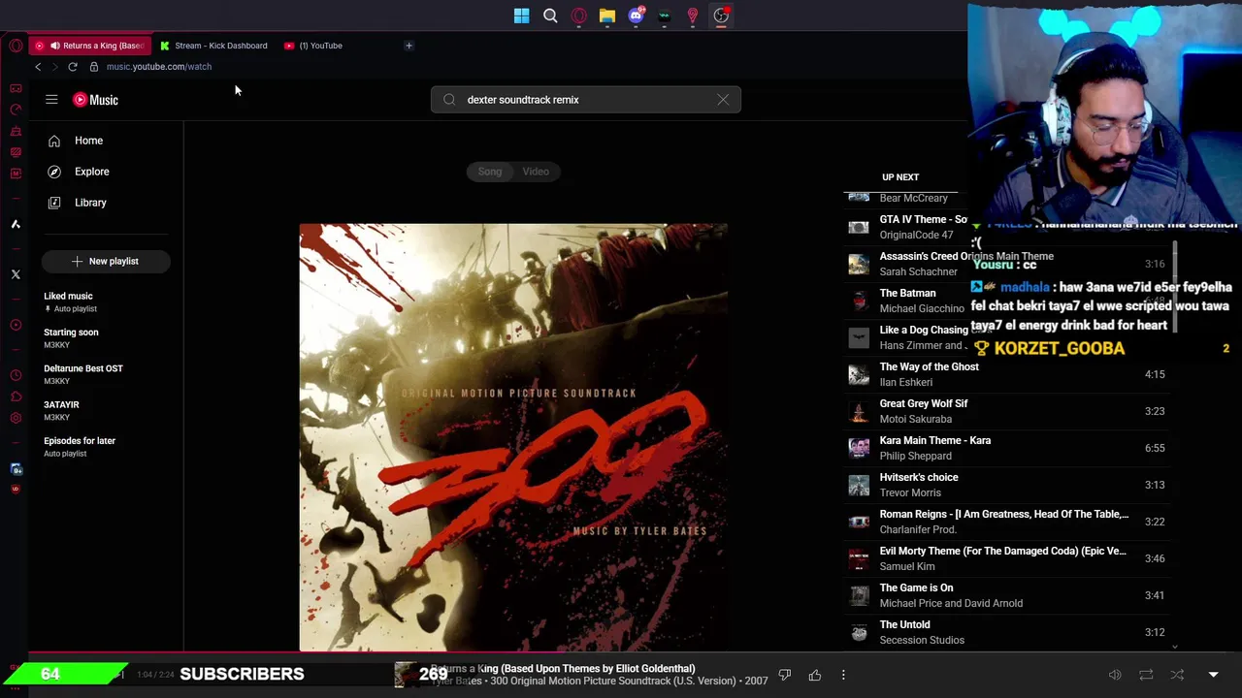The height and width of the screenshot is (698, 1242).
Task: Open the 3ATAYIR playlist
Action: [x=106, y=410]
